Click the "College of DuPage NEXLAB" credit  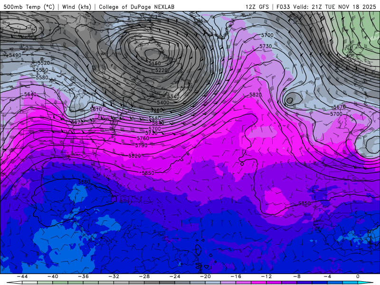pos(136,7)
